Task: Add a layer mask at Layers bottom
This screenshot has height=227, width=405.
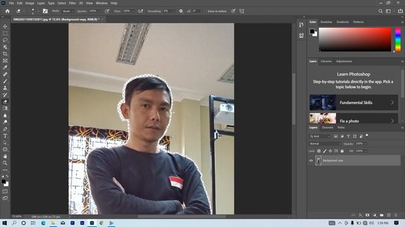Action: coord(367,215)
